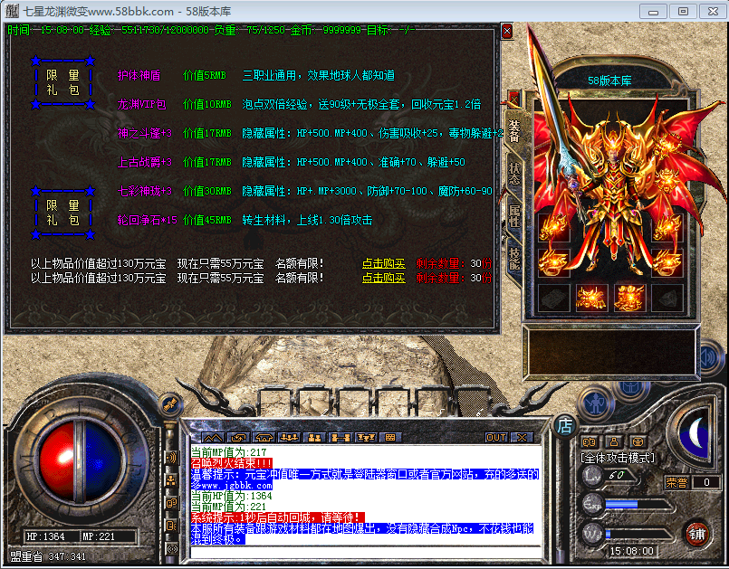The height and width of the screenshot is (569, 729).
Task: Click the telephone icon in chat toolbar
Action: [264, 438]
